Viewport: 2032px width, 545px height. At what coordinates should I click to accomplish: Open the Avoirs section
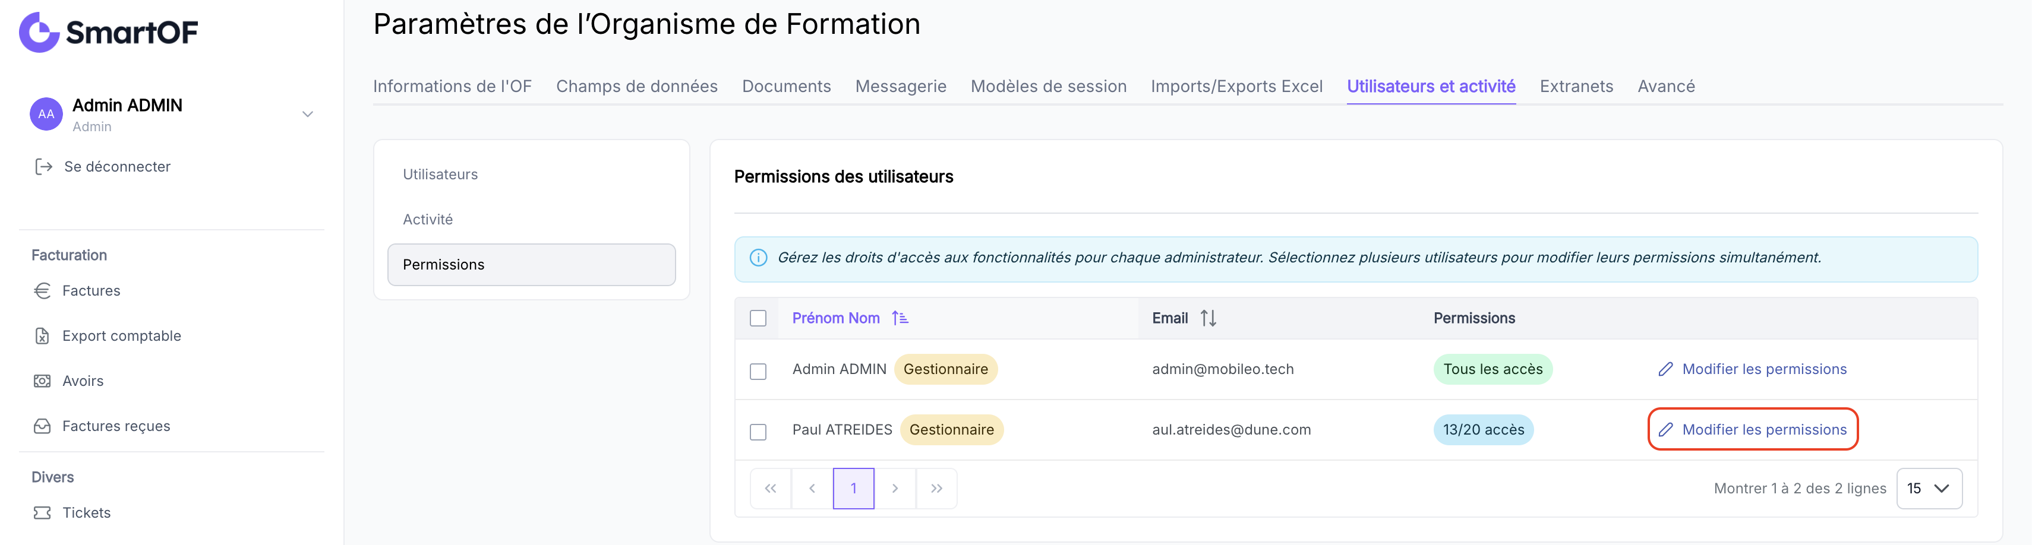(x=83, y=381)
